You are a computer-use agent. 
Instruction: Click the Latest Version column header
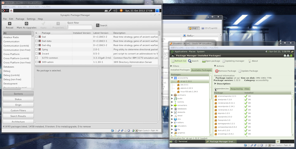point(103,33)
